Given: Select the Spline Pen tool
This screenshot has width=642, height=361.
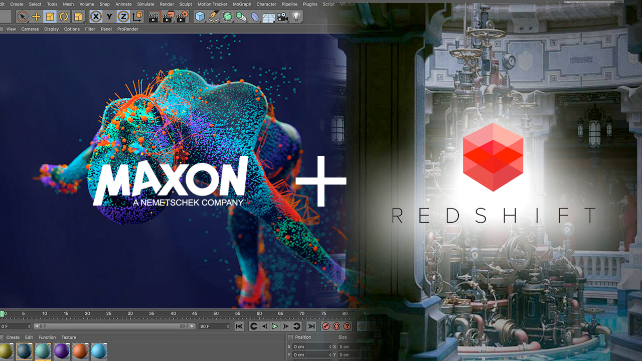Looking at the screenshot, I should click(214, 17).
